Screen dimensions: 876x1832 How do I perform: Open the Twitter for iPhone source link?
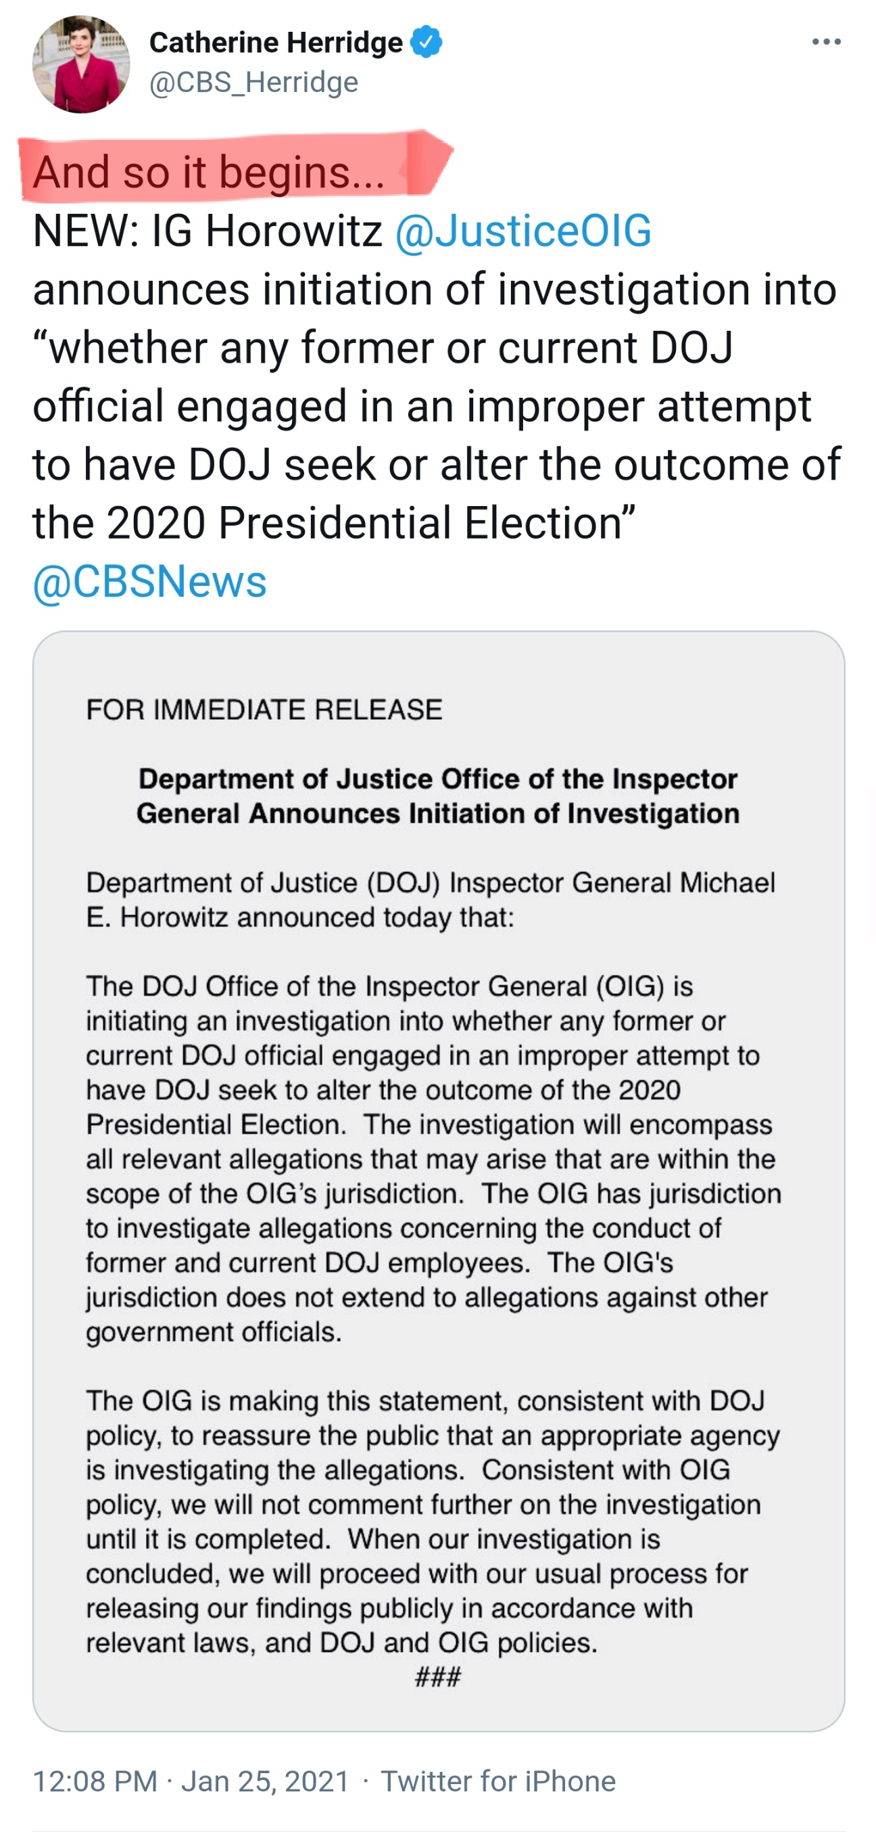[x=498, y=1781]
